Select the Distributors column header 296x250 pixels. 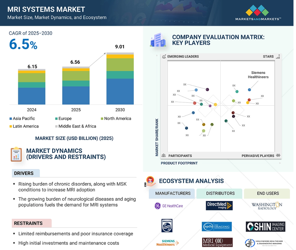220,193
